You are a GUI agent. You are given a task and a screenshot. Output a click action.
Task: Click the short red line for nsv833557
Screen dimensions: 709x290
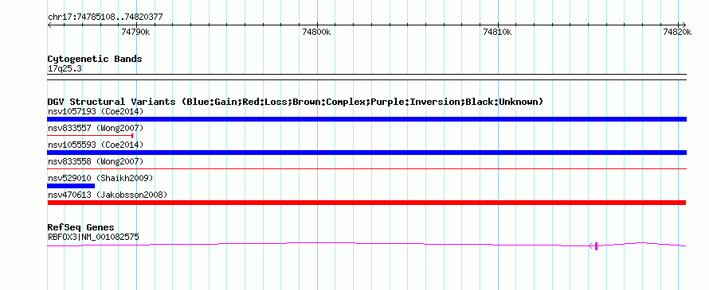(90, 135)
